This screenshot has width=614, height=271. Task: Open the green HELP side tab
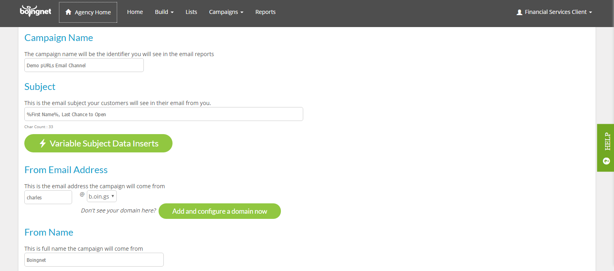coord(605,148)
